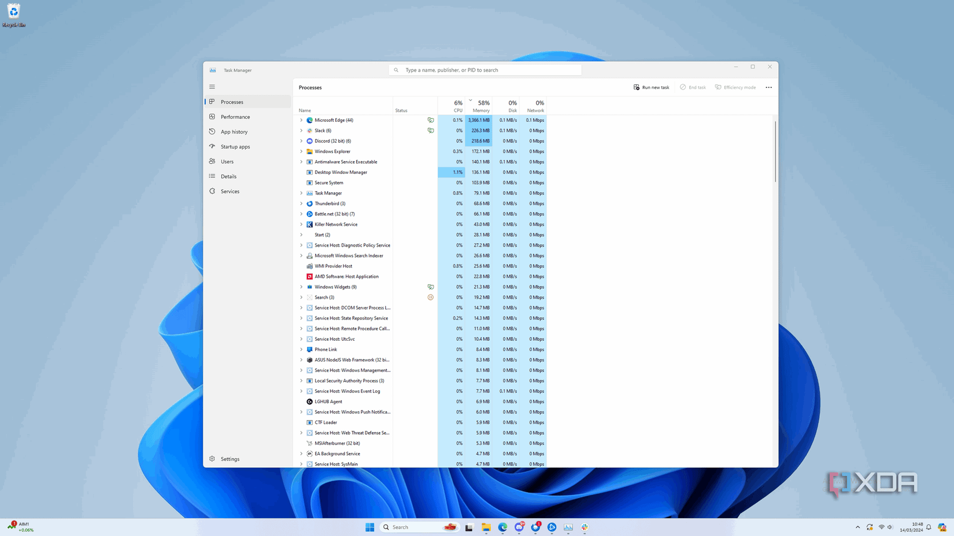Click the efficiency leaf icon next to Slack

(431, 131)
